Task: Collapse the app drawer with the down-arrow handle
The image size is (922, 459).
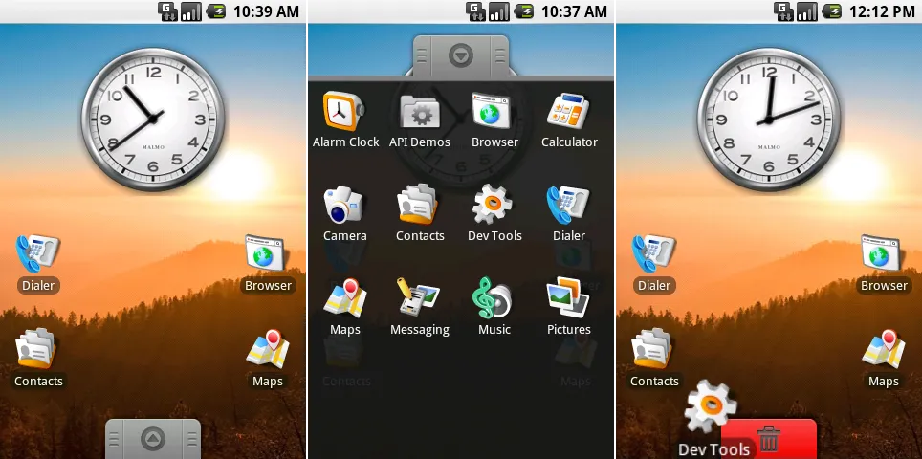Action: click(461, 56)
